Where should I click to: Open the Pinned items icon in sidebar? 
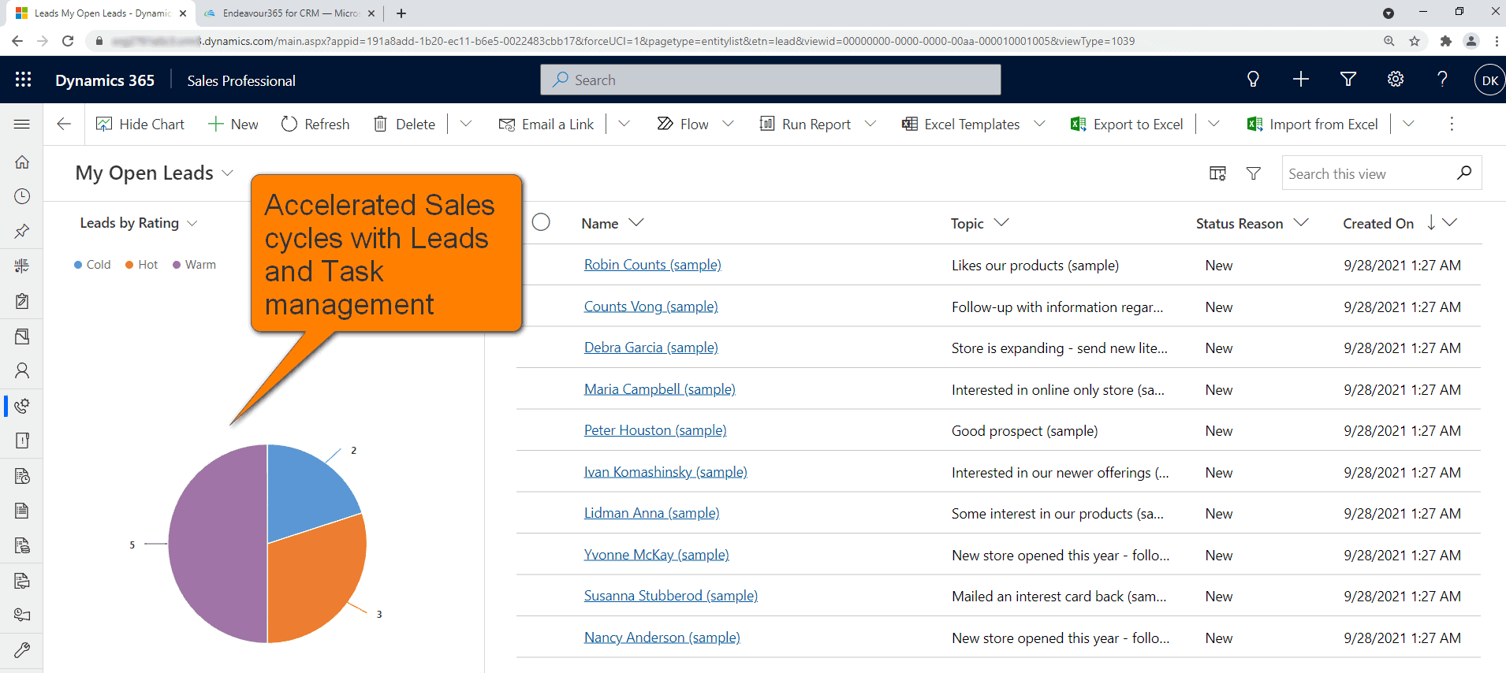tap(22, 231)
